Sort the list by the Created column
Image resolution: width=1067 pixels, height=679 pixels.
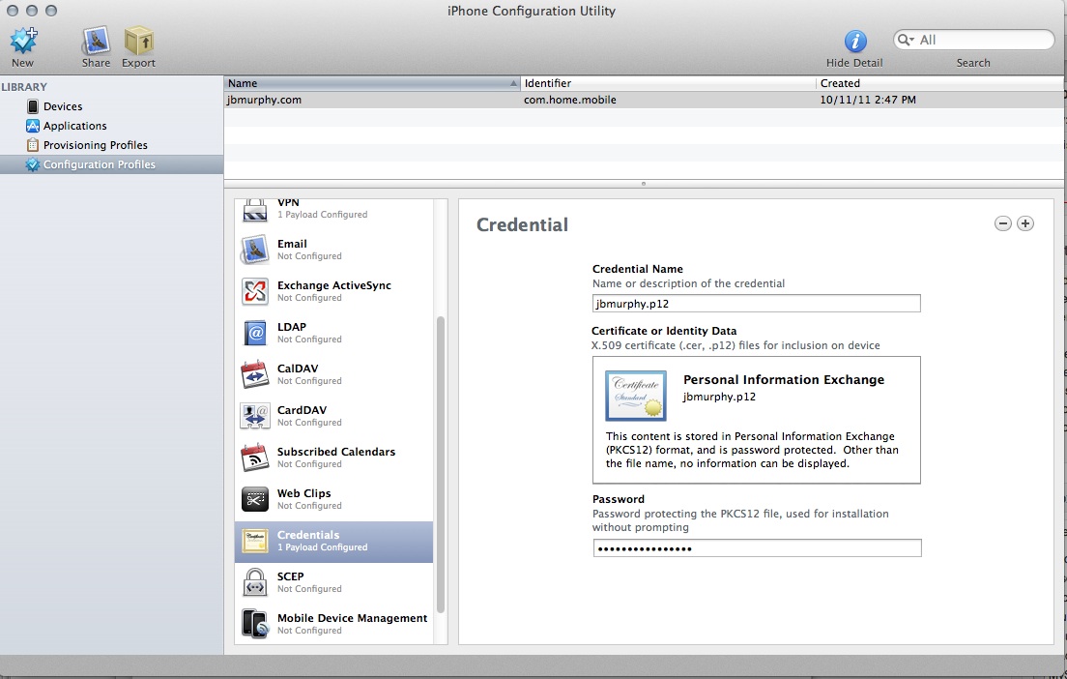(x=939, y=83)
